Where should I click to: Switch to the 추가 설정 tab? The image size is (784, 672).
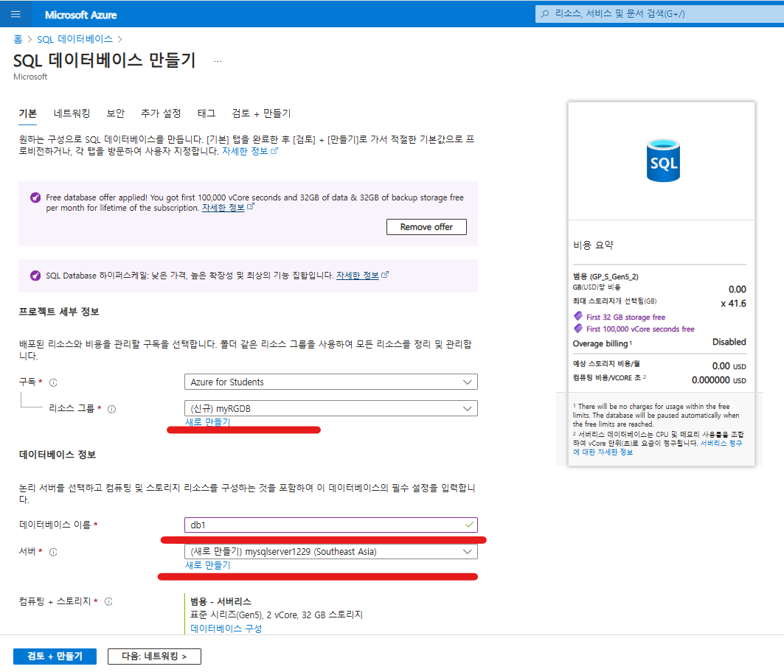coord(161,113)
